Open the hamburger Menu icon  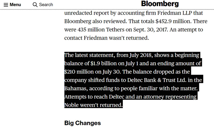pos(6,5)
